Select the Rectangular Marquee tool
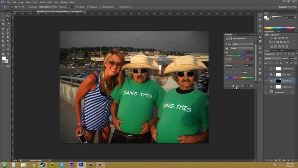Screen dimensions: 298x168 3,16
